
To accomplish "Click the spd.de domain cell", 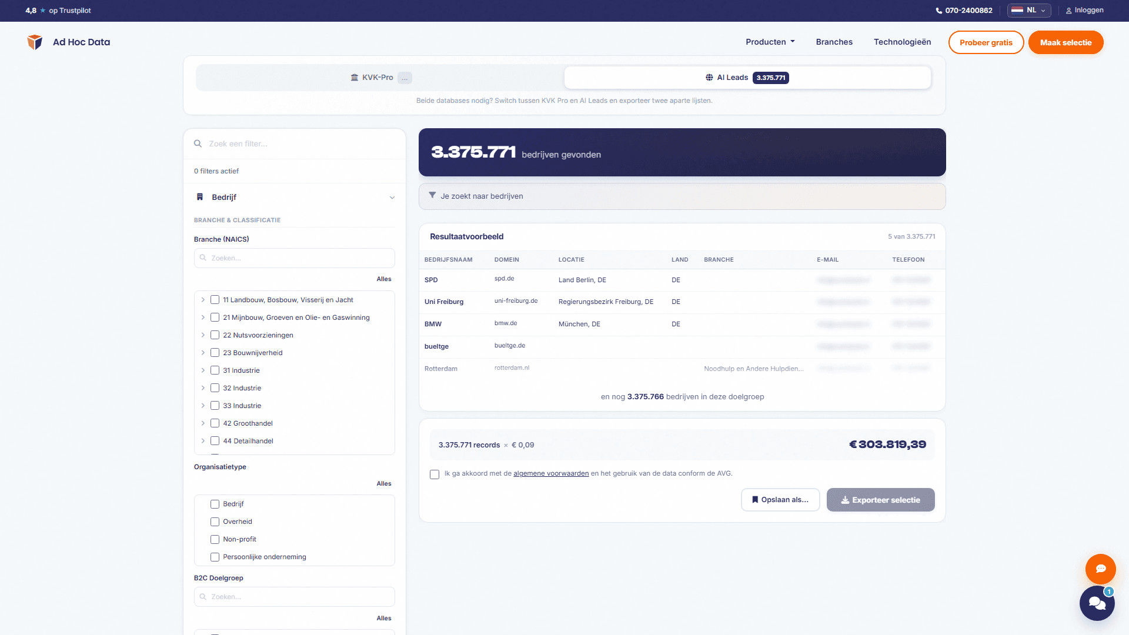I will [x=504, y=279].
